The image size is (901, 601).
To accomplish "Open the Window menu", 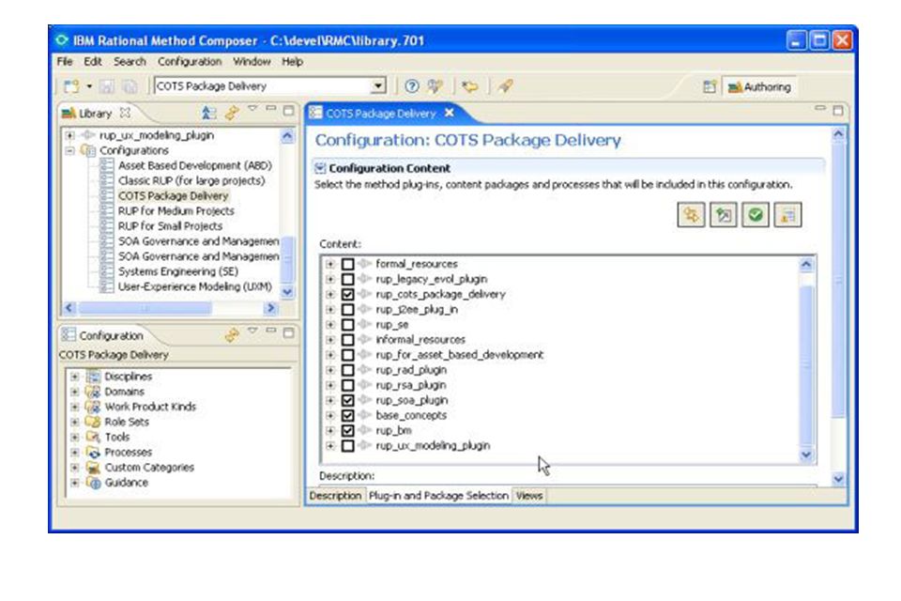I will [x=252, y=62].
